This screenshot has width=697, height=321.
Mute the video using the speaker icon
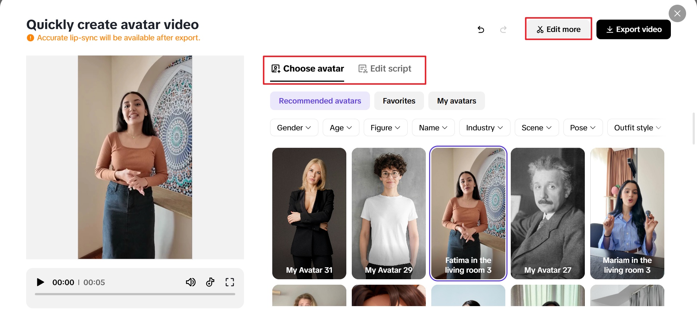(x=191, y=282)
